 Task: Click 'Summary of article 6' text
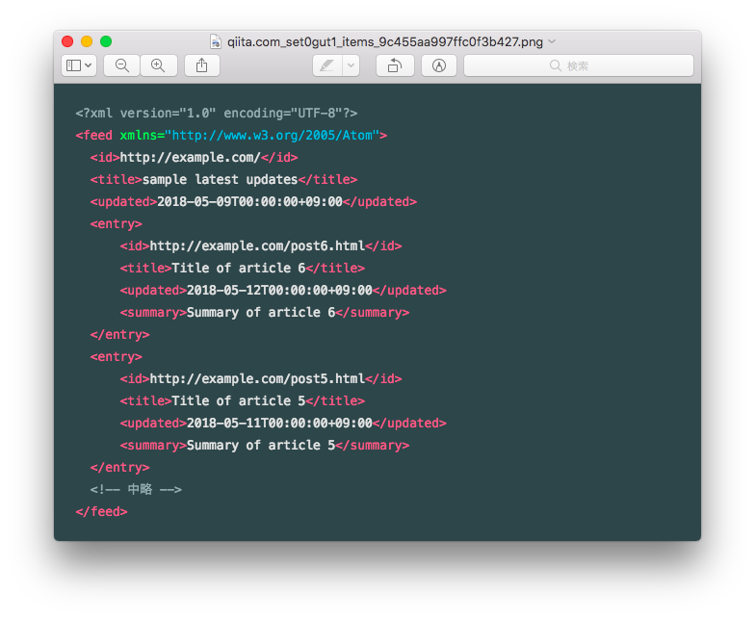click(x=261, y=312)
